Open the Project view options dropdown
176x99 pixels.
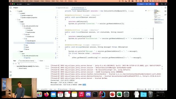pyautogui.click(x=16, y=8)
